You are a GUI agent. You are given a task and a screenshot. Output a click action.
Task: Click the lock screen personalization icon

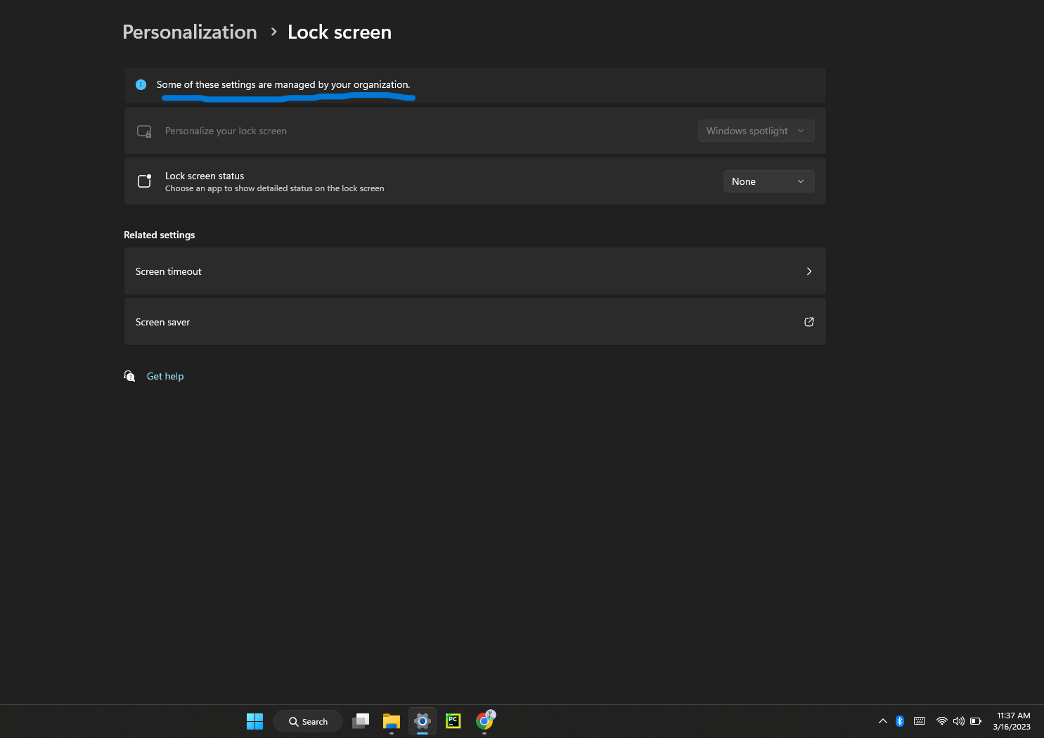[144, 131]
